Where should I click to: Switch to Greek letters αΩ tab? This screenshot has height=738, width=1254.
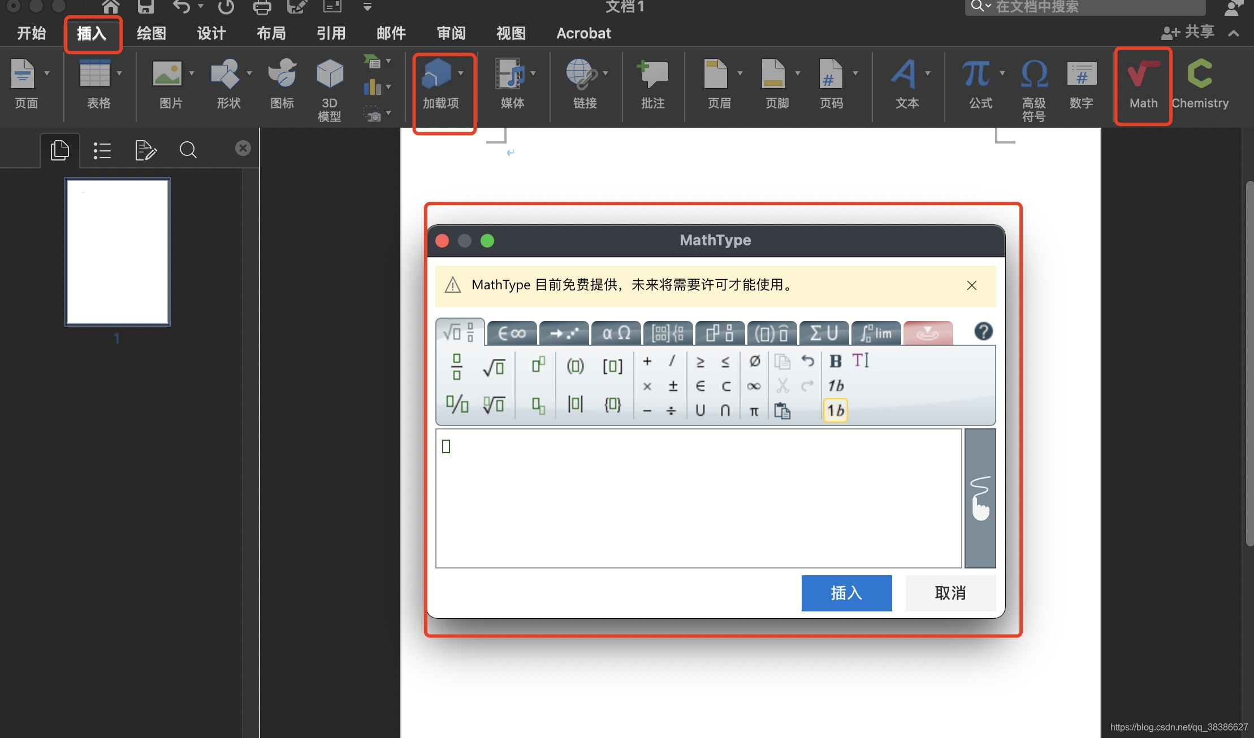(616, 333)
